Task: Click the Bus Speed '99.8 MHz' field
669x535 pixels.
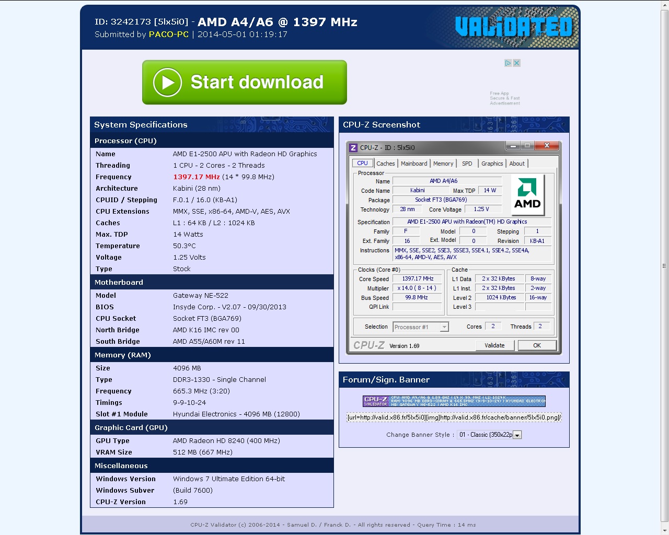Action: click(x=418, y=297)
